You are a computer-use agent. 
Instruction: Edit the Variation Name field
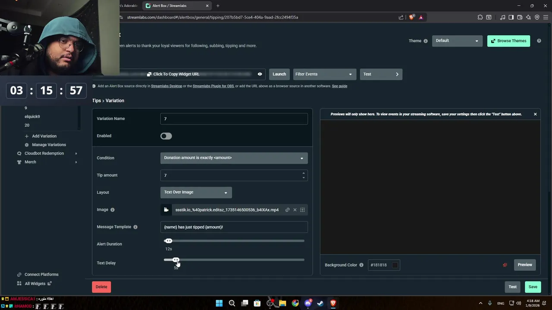click(234, 119)
